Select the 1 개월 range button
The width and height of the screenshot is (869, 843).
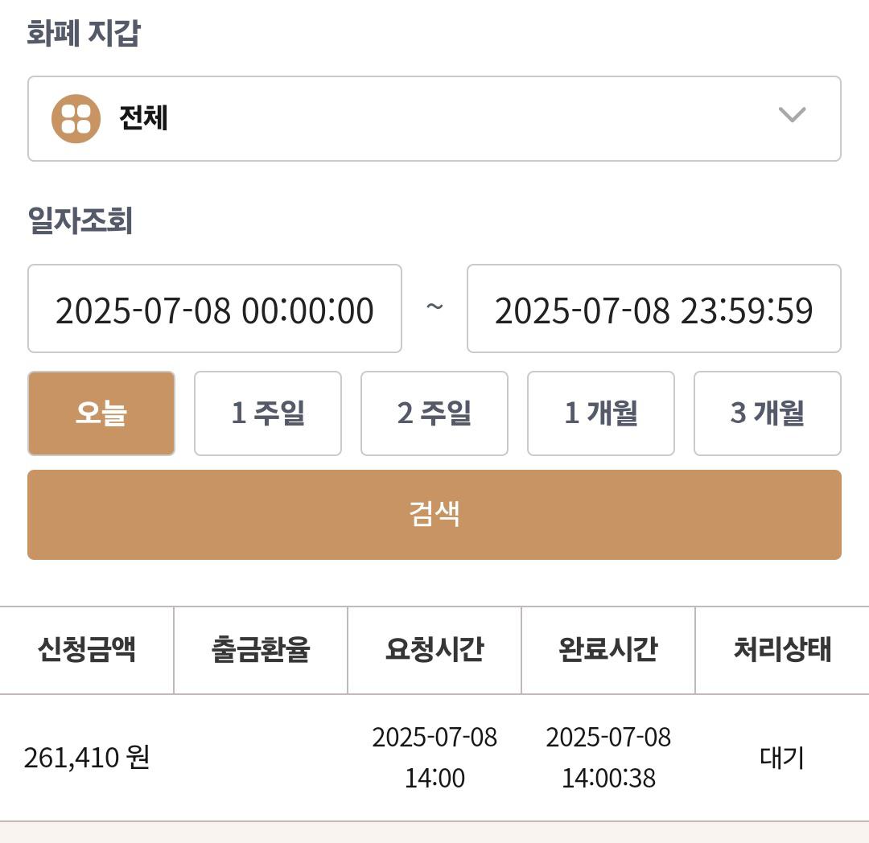click(601, 413)
